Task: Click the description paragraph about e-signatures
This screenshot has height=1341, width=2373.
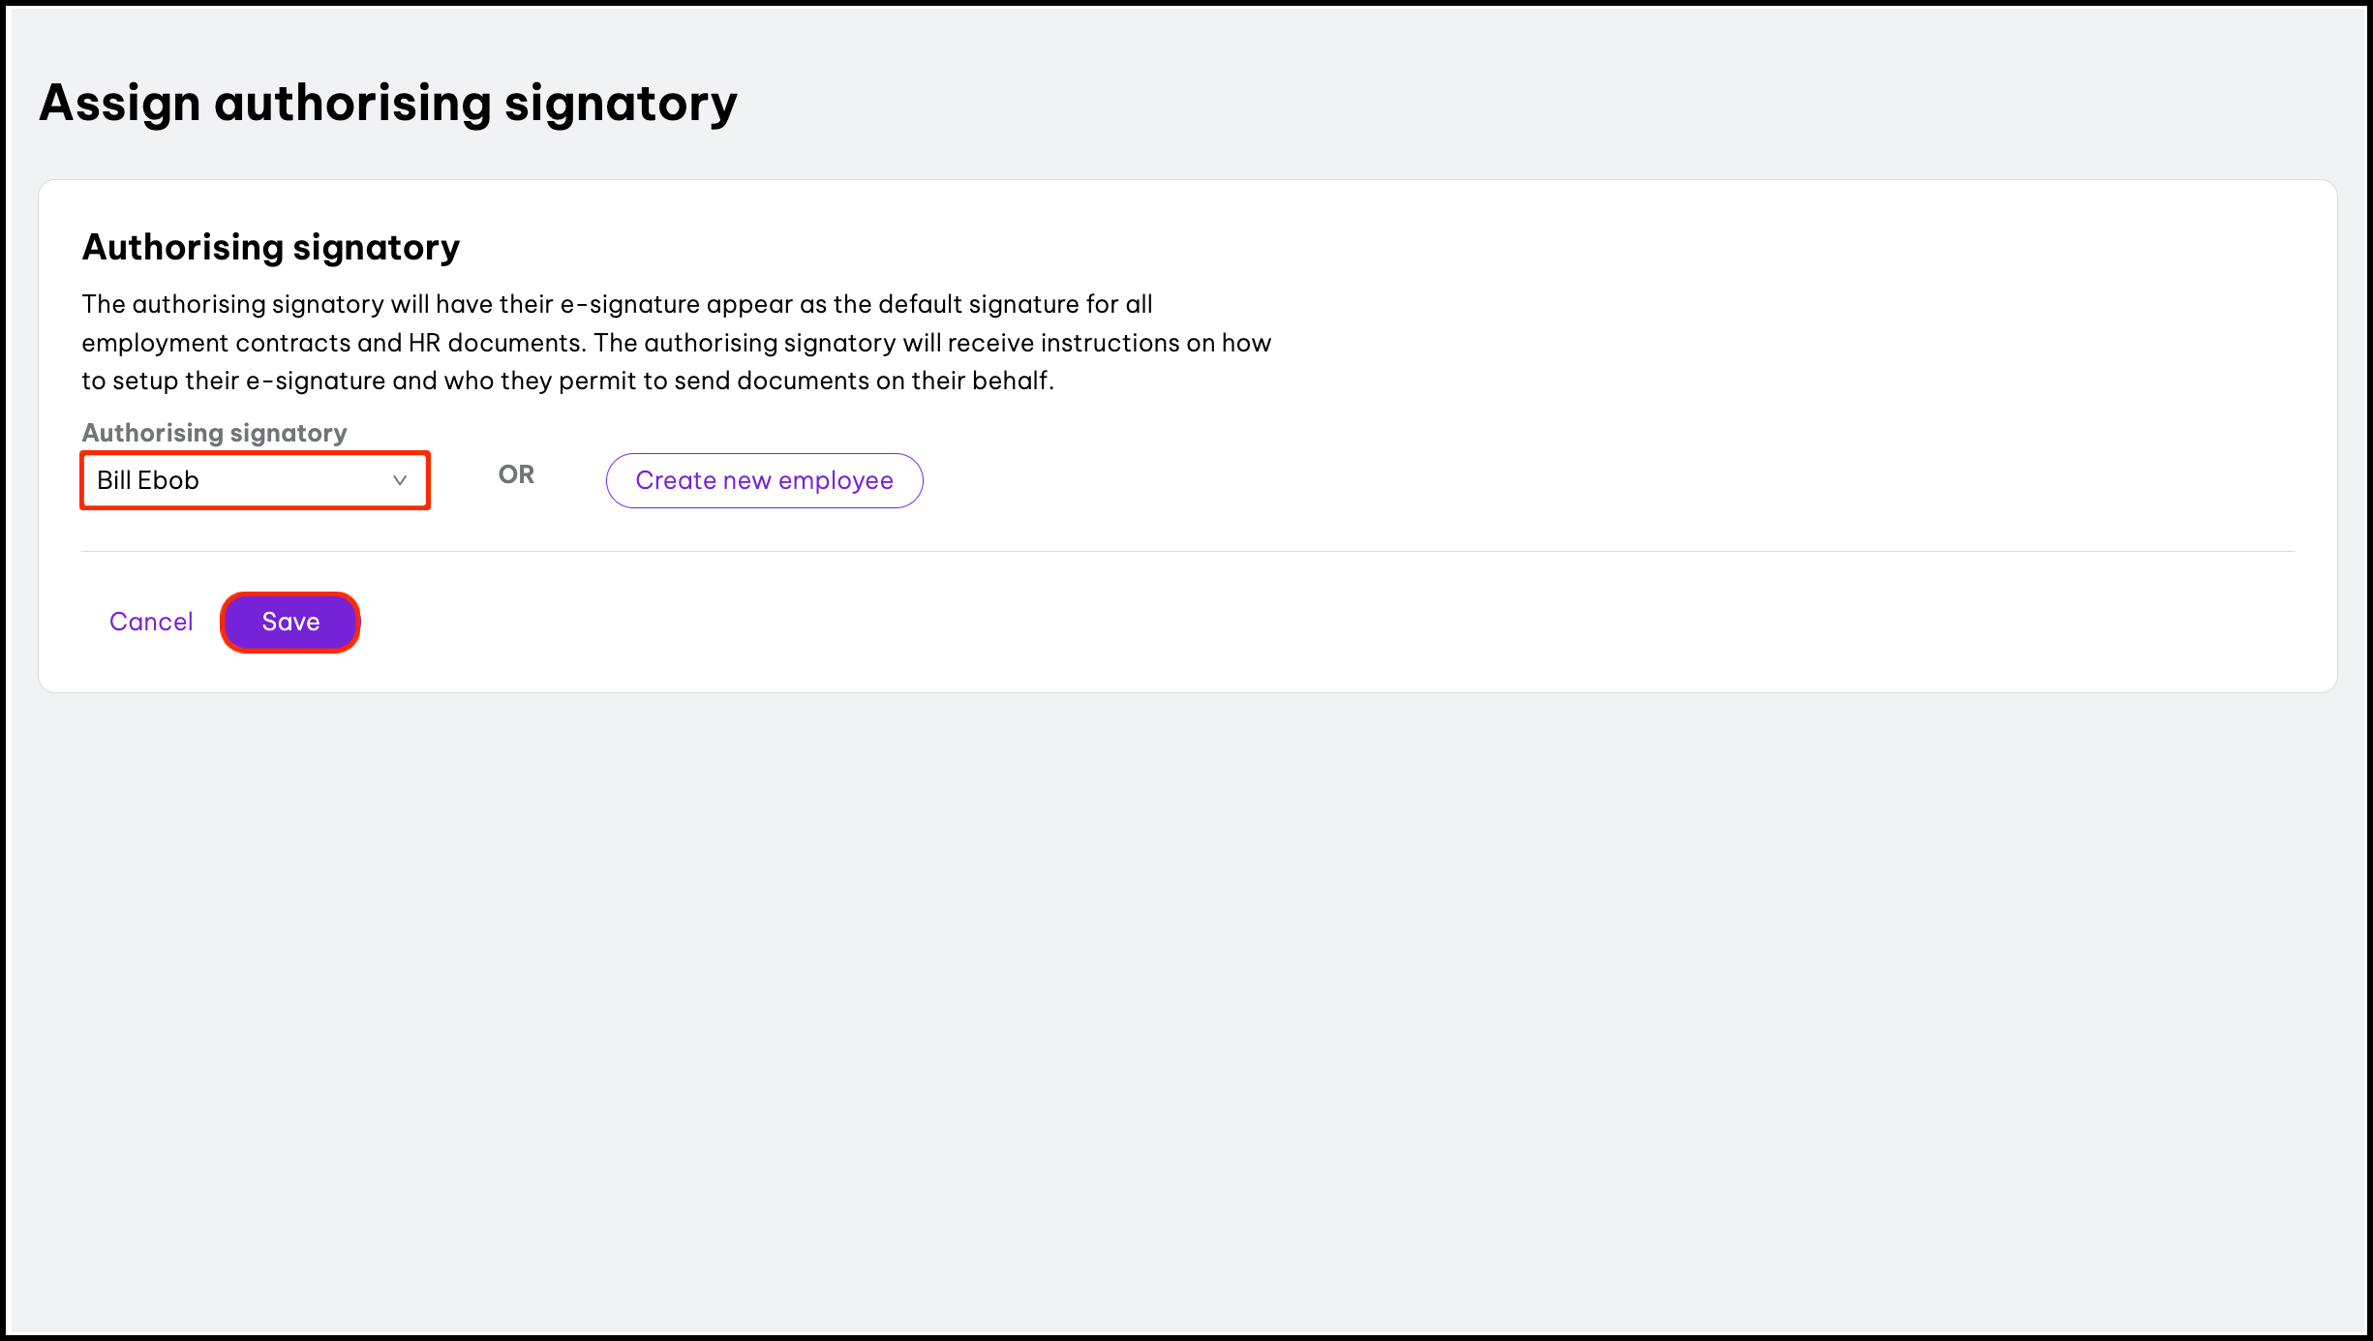Action: [x=676, y=343]
